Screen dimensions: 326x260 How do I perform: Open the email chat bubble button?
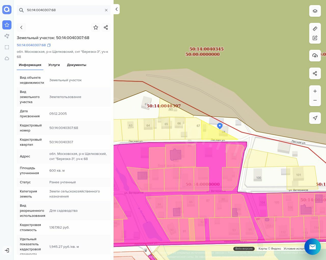pyautogui.click(x=312, y=247)
